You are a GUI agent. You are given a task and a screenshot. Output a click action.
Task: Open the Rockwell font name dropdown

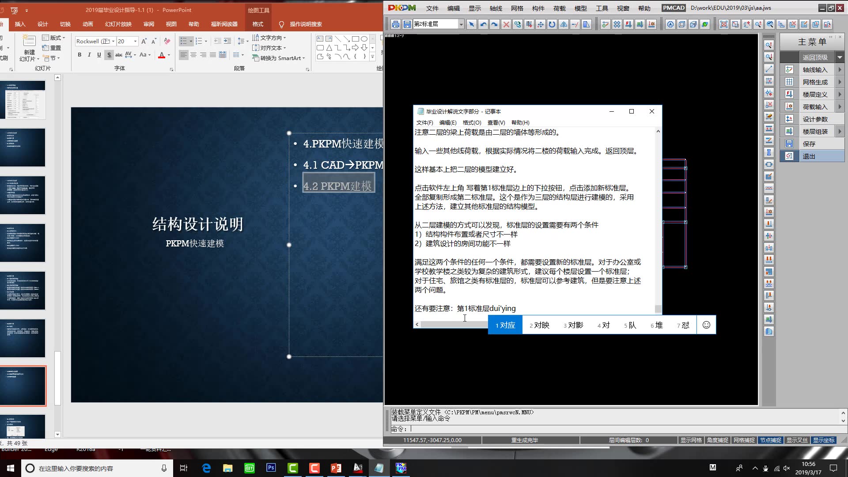pyautogui.click(x=113, y=41)
